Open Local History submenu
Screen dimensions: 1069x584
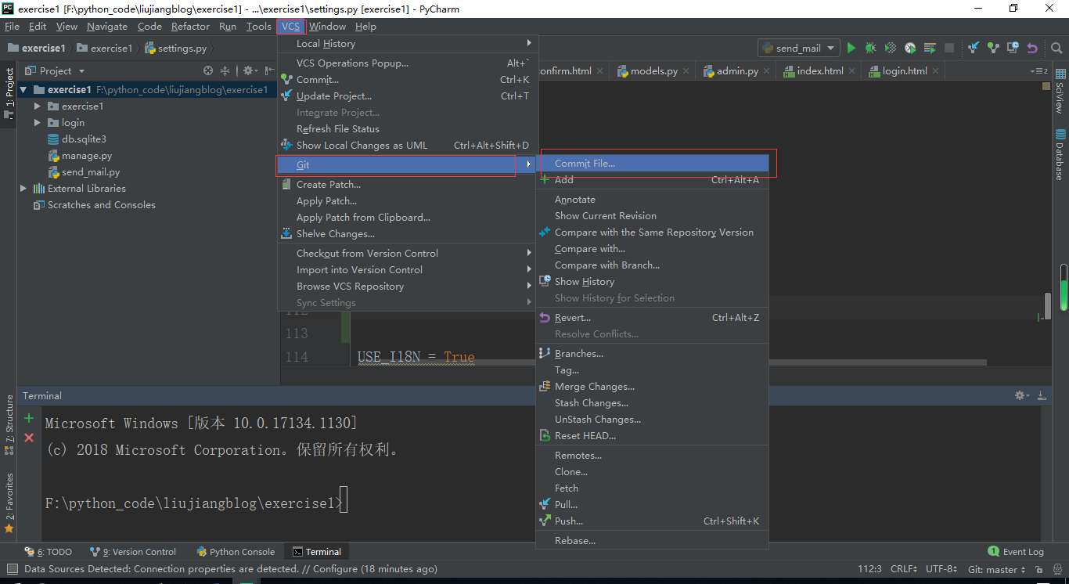click(x=408, y=44)
